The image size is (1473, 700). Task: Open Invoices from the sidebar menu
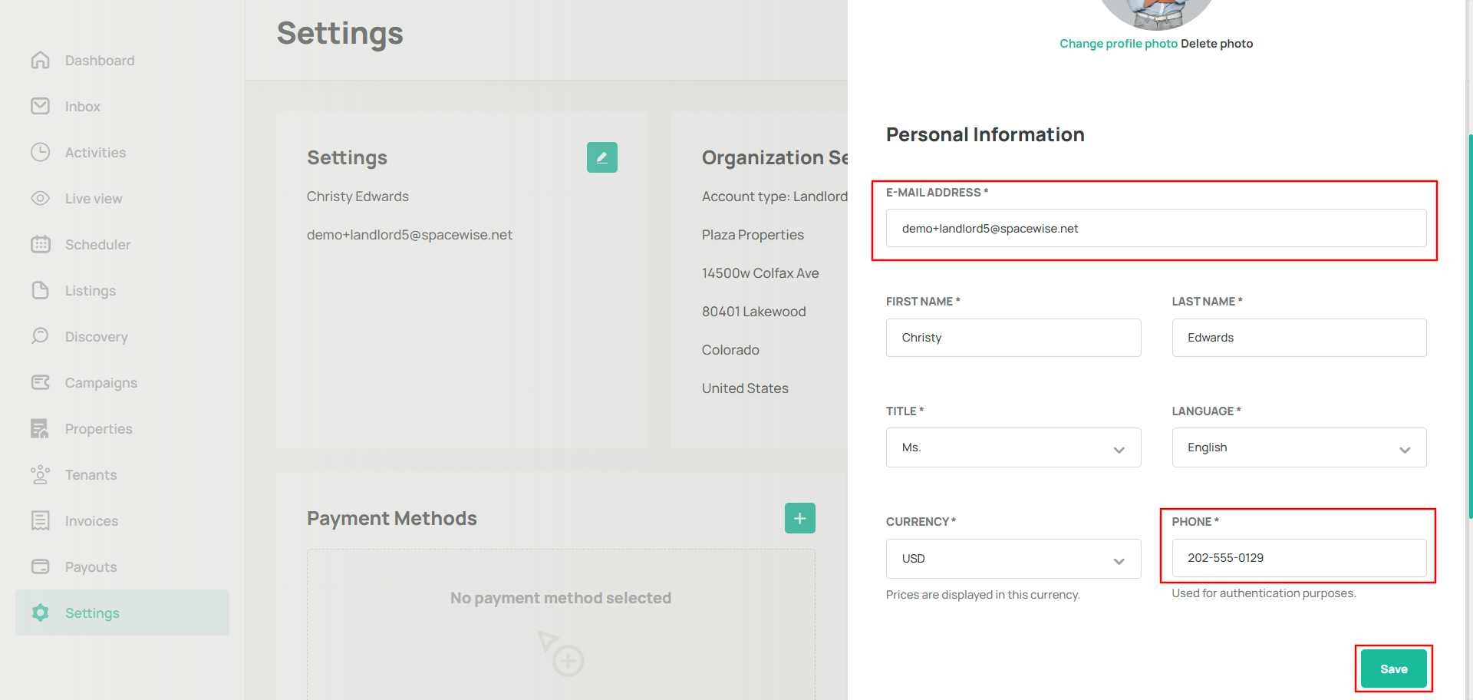tap(91, 520)
